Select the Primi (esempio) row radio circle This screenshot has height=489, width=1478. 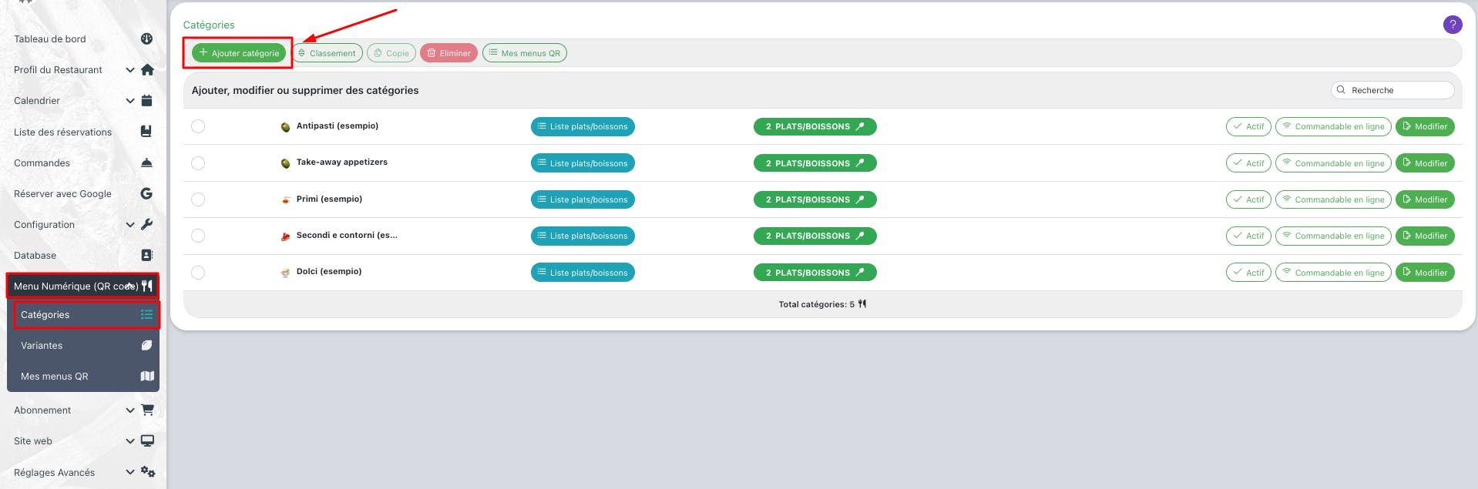(x=198, y=199)
